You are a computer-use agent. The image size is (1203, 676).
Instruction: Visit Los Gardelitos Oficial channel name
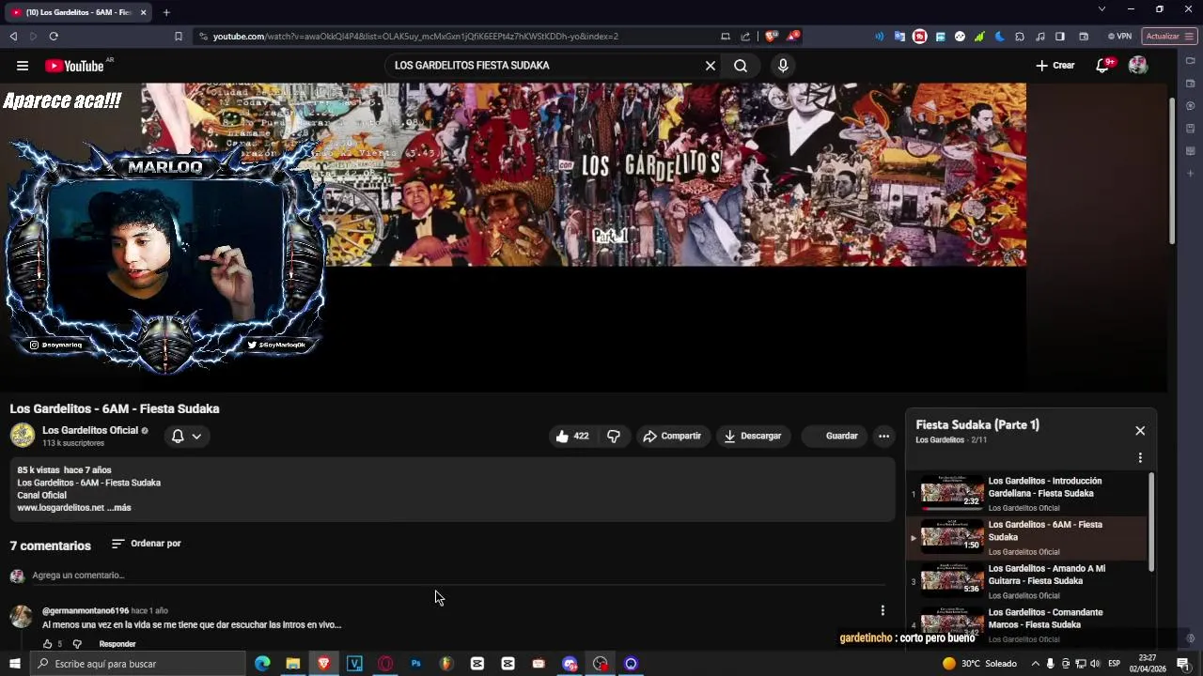[89, 430]
